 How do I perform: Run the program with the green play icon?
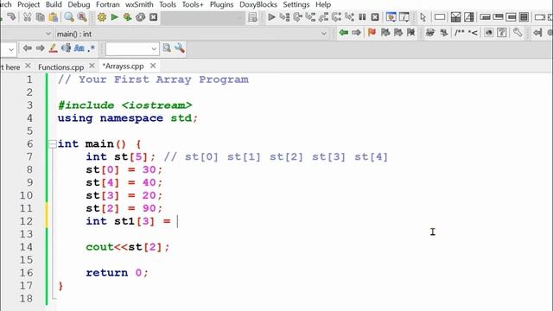click(x=114, y=17)
